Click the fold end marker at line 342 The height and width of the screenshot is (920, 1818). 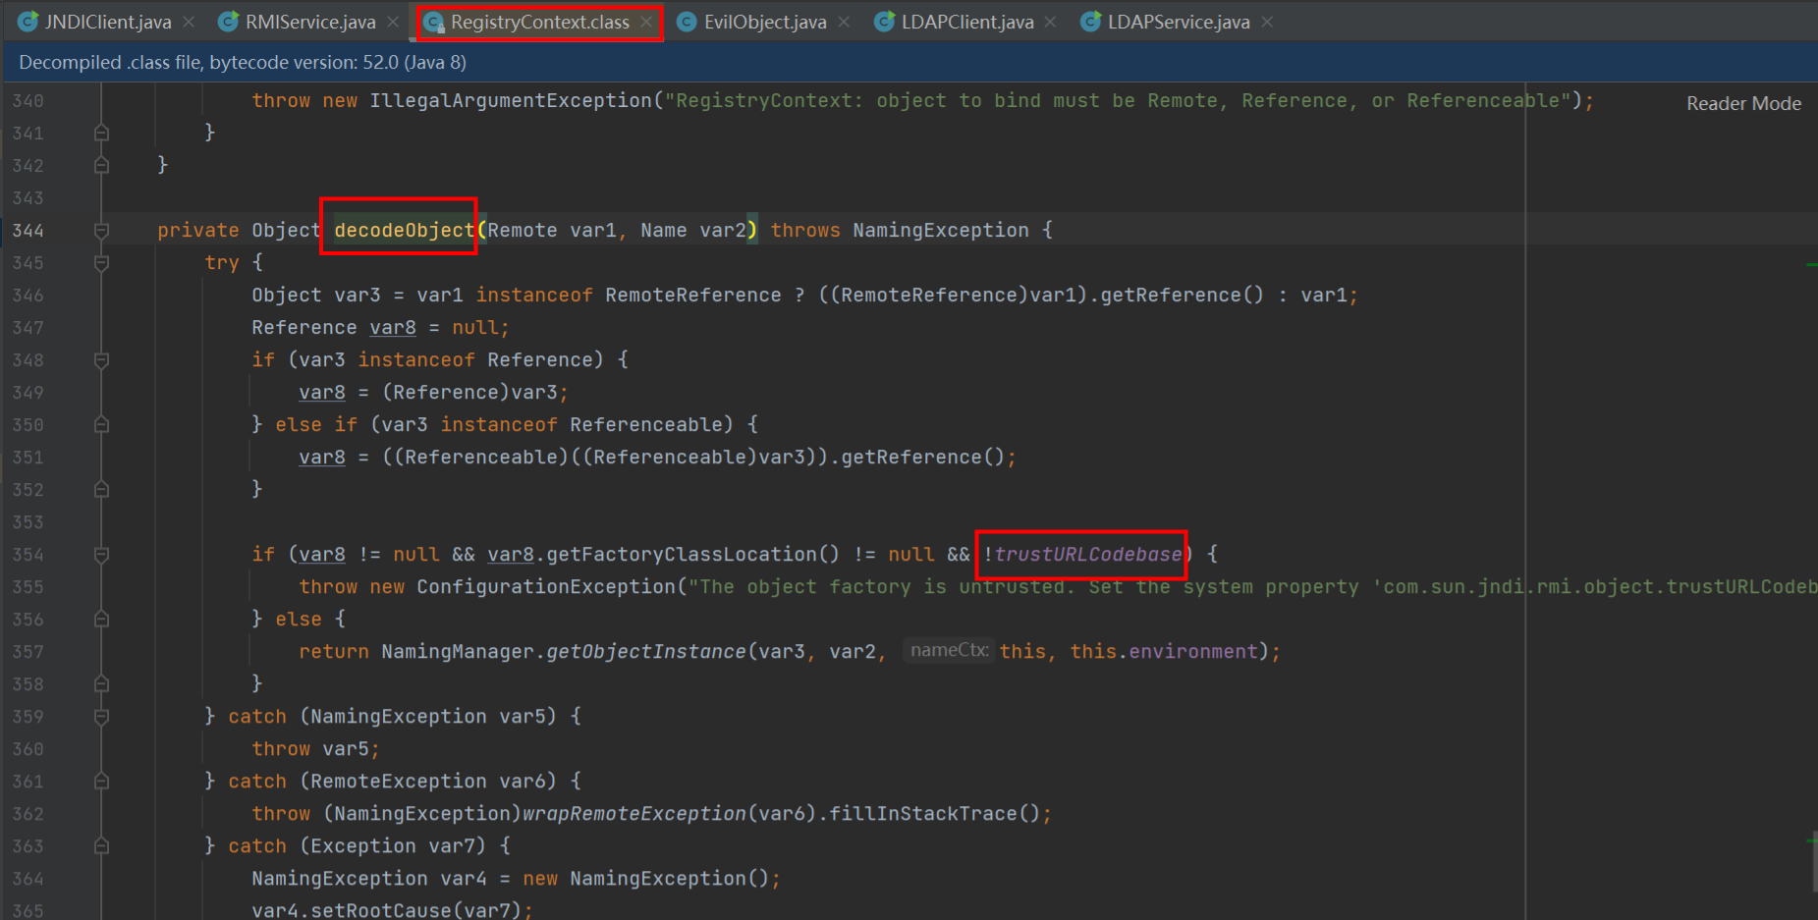(x=101, y=165)
